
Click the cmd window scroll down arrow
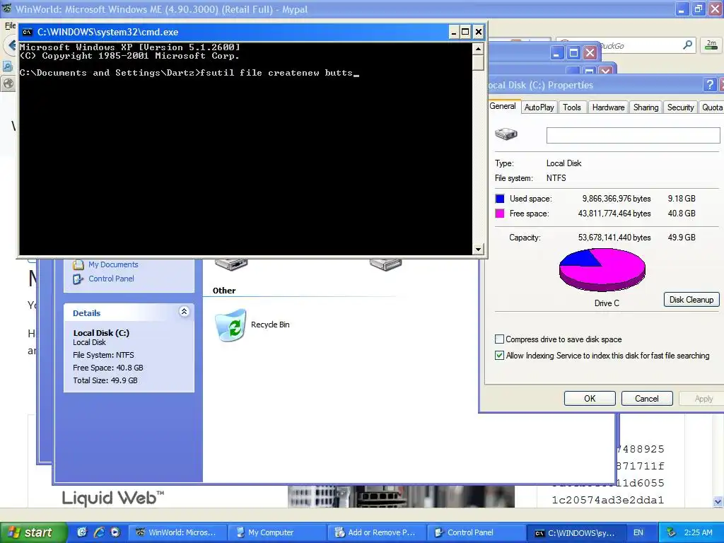tap(479, 250)
